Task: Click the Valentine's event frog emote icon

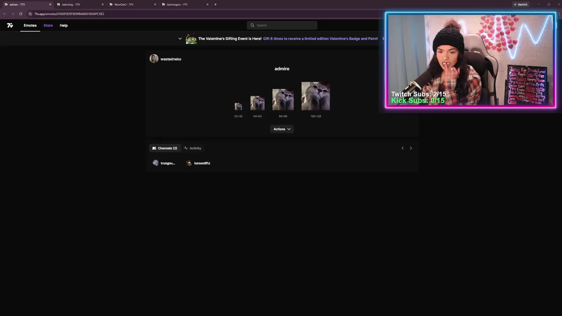Action: tap(191, 39)
